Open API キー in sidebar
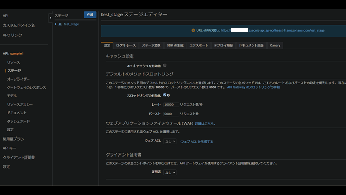Image resolution: width=346 pixels, height=195 pixels. coord(9,148)
